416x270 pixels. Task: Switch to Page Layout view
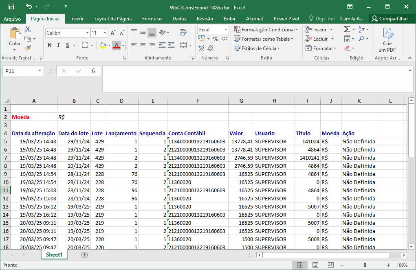[315, 265]
